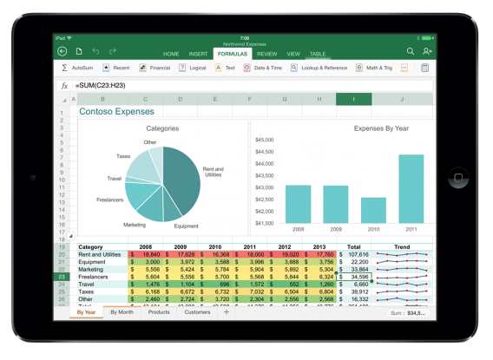Click the Rent and Utilities pie slice
The height and width of the screenshot is (360, 493).
click(x=182, y=179)
